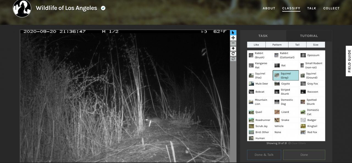Select the pan move tool
Viewport: 352px width, 163px height.
233,38
